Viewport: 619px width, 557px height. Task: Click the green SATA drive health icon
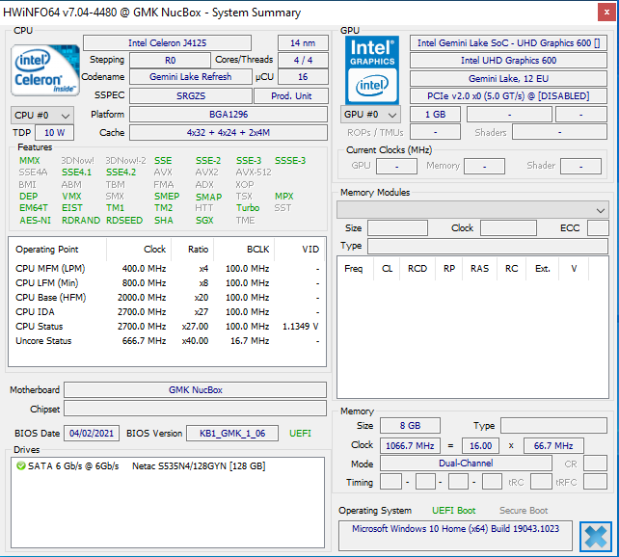click(20, 465)
